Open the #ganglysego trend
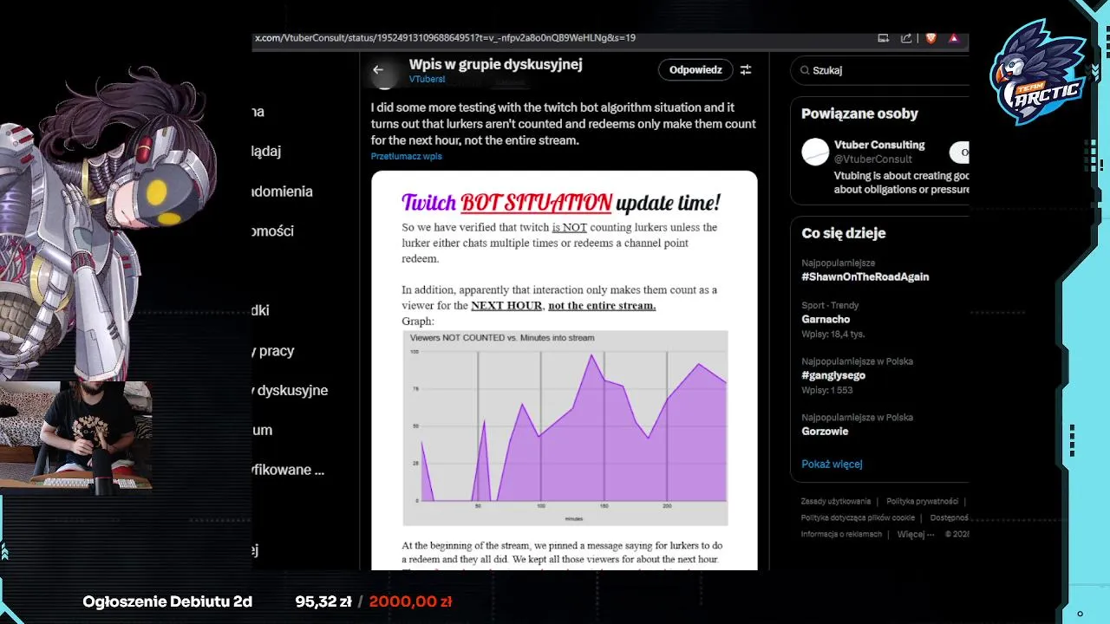 [833, 375]
